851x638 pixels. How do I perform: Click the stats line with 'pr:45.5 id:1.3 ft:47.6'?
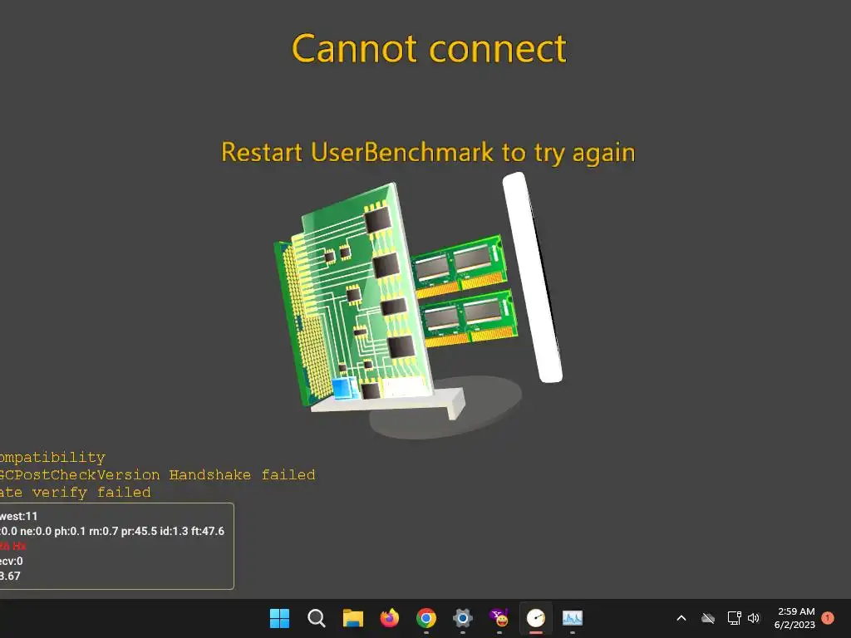tap(112, 531)
